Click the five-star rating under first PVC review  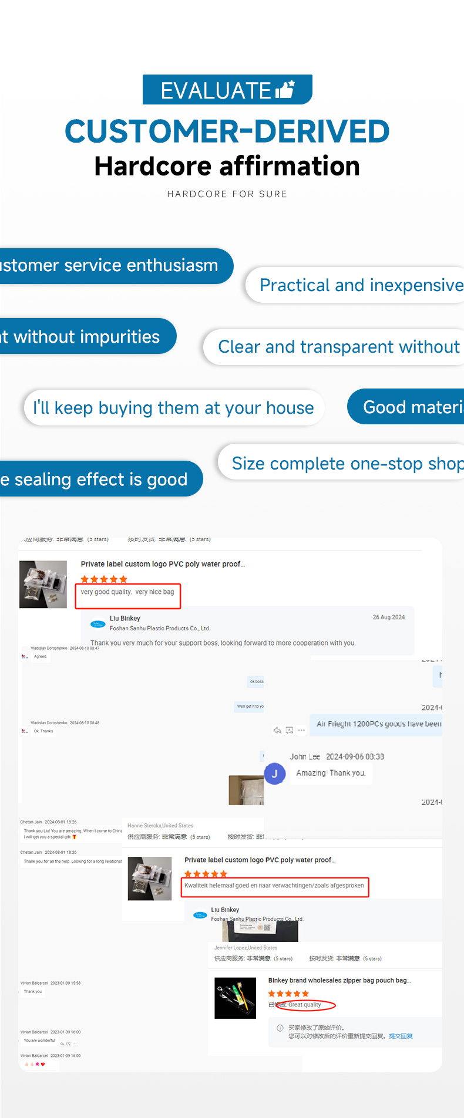tap(104, 579)
